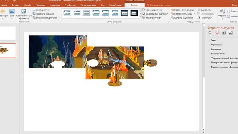238x134 pixels.
Task: Click Сжать рисунки compress pictures
Action: [41, 10]
